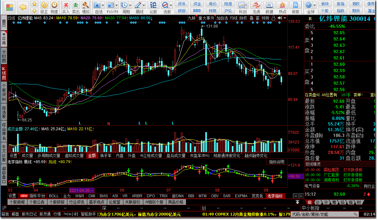Expand the 全球 globe dropdown arrow

click(314, 5)
